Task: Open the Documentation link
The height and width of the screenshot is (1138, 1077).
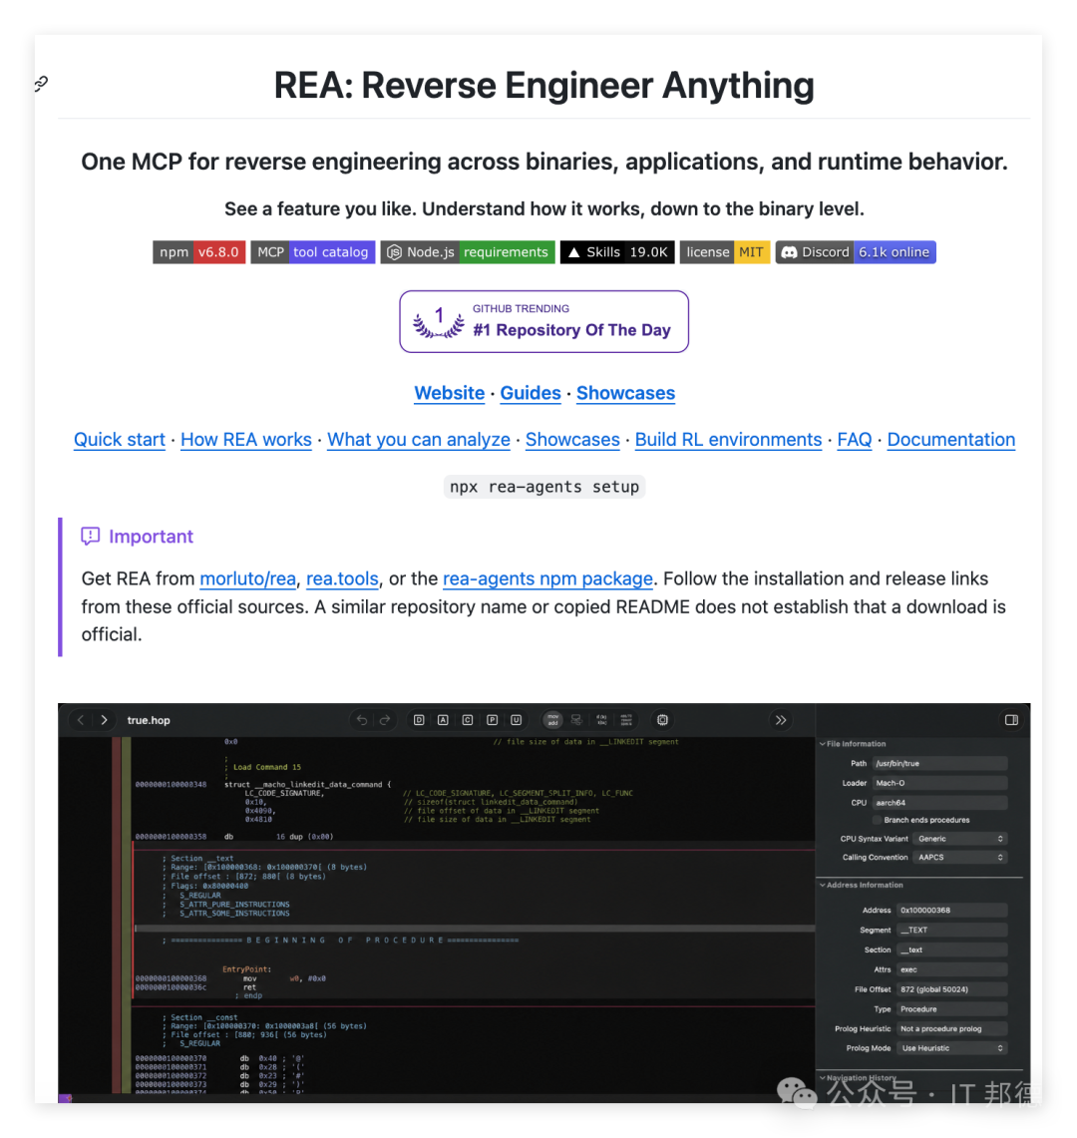Action: 950,440
